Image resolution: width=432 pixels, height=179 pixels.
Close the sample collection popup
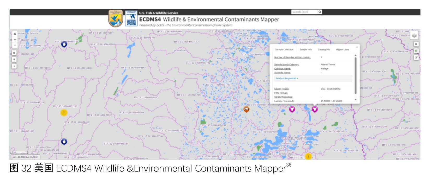pyautogui.click(x=357, y=47)
